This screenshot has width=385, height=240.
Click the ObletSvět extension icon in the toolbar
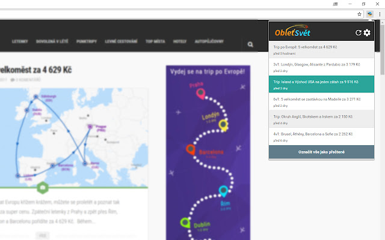tap(370, 13)
